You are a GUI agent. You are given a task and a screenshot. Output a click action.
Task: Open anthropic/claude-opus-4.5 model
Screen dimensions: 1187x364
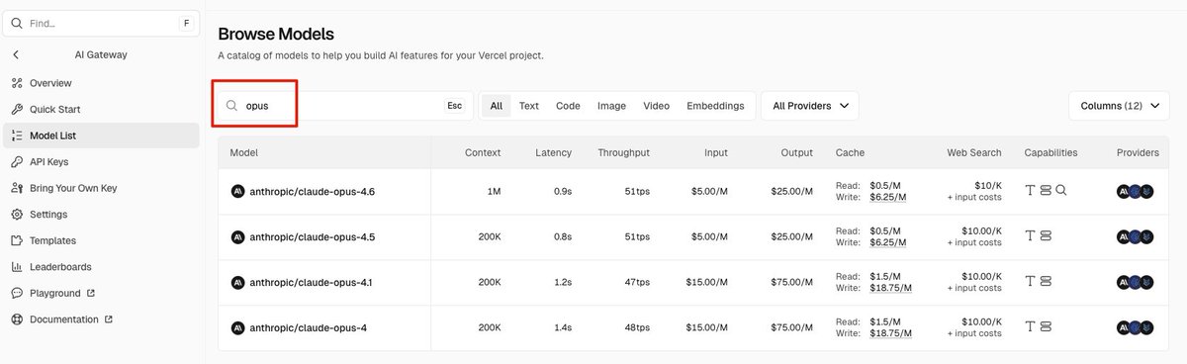tap(312, 236)
